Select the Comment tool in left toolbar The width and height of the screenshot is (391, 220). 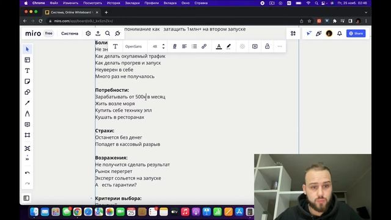[27, 124]
